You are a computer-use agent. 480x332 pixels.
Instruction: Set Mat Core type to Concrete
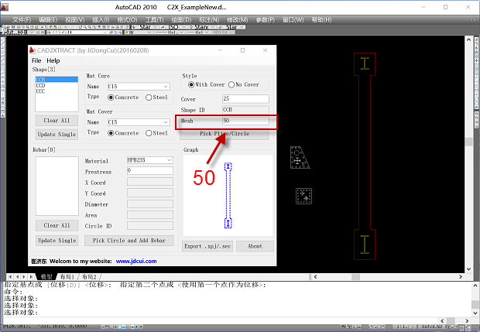pyautogui.click(x=123, y=98)
